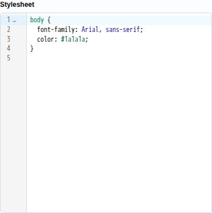Click line number 5 in gutter

coord(9,58)
